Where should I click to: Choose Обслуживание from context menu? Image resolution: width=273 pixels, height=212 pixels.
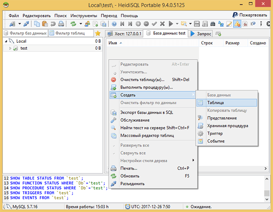(x=153, y=120)
